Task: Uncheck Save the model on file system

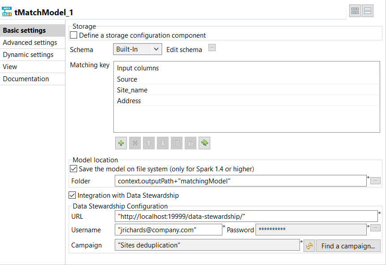Action: tap(74, 169)
